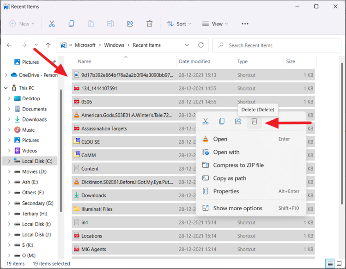Viewport: 346px width, 269px height.
Task: Open the View dropdown menu
Action: 216,24
